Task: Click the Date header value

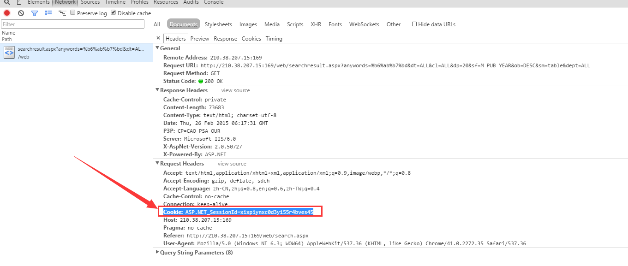Action: tap(223, 123)
